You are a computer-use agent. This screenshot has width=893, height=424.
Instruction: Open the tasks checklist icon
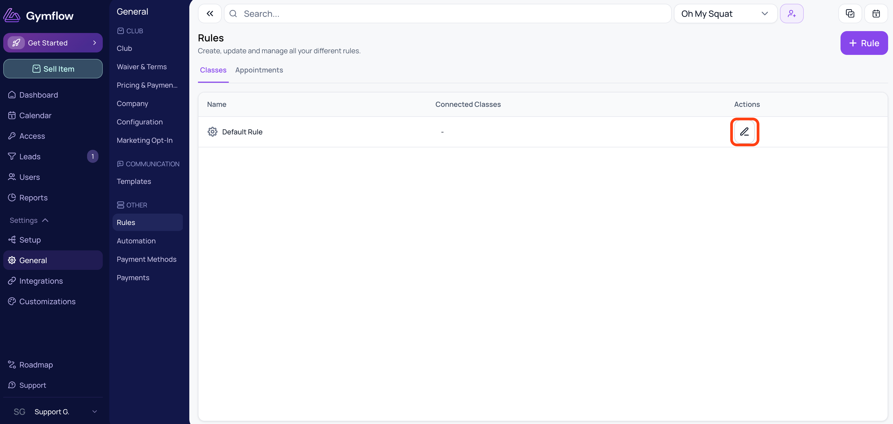(850, 14)
